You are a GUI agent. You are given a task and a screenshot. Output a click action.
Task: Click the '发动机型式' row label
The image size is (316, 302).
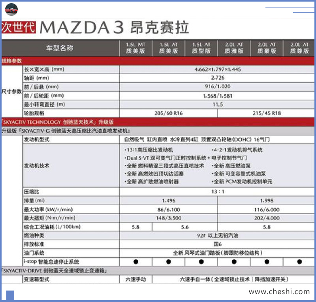point(36,140)
